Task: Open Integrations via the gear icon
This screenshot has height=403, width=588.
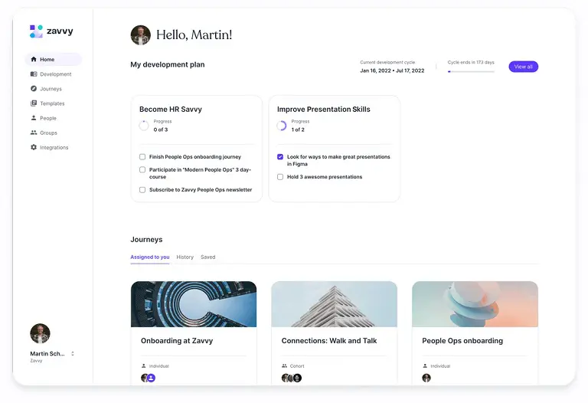Action: pyautogui.click(x=34, y=147)
